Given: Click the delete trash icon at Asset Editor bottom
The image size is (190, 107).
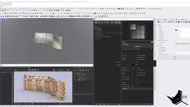Looking at the screenshot, I should [x=108, y=104].
